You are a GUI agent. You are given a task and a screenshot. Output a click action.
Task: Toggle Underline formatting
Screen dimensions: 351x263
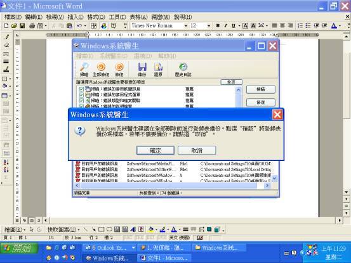point(234,26)
